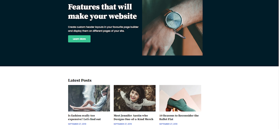Viewport: 279px width, 129px height.
Task: Click the 'make your website' heading line
Action: [103, 16]
